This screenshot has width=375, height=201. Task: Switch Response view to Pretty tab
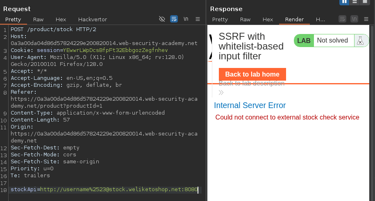click(x=220, y=19)
